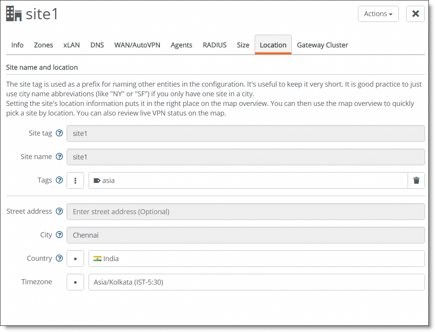This screenshot has height=332, width=435.
Task: Select the India country field
Action: (x=257, y=259)
